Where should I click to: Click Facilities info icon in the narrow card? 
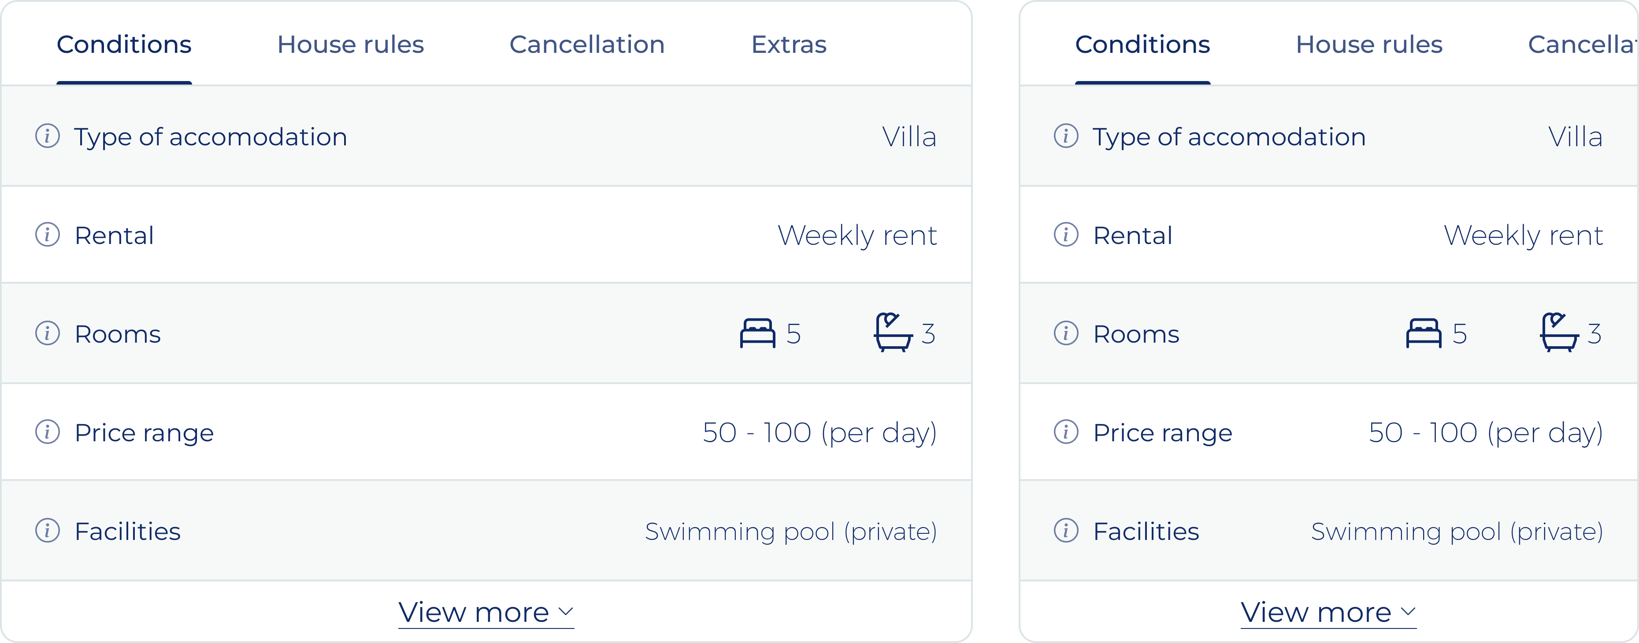[x=1066, y=530]
